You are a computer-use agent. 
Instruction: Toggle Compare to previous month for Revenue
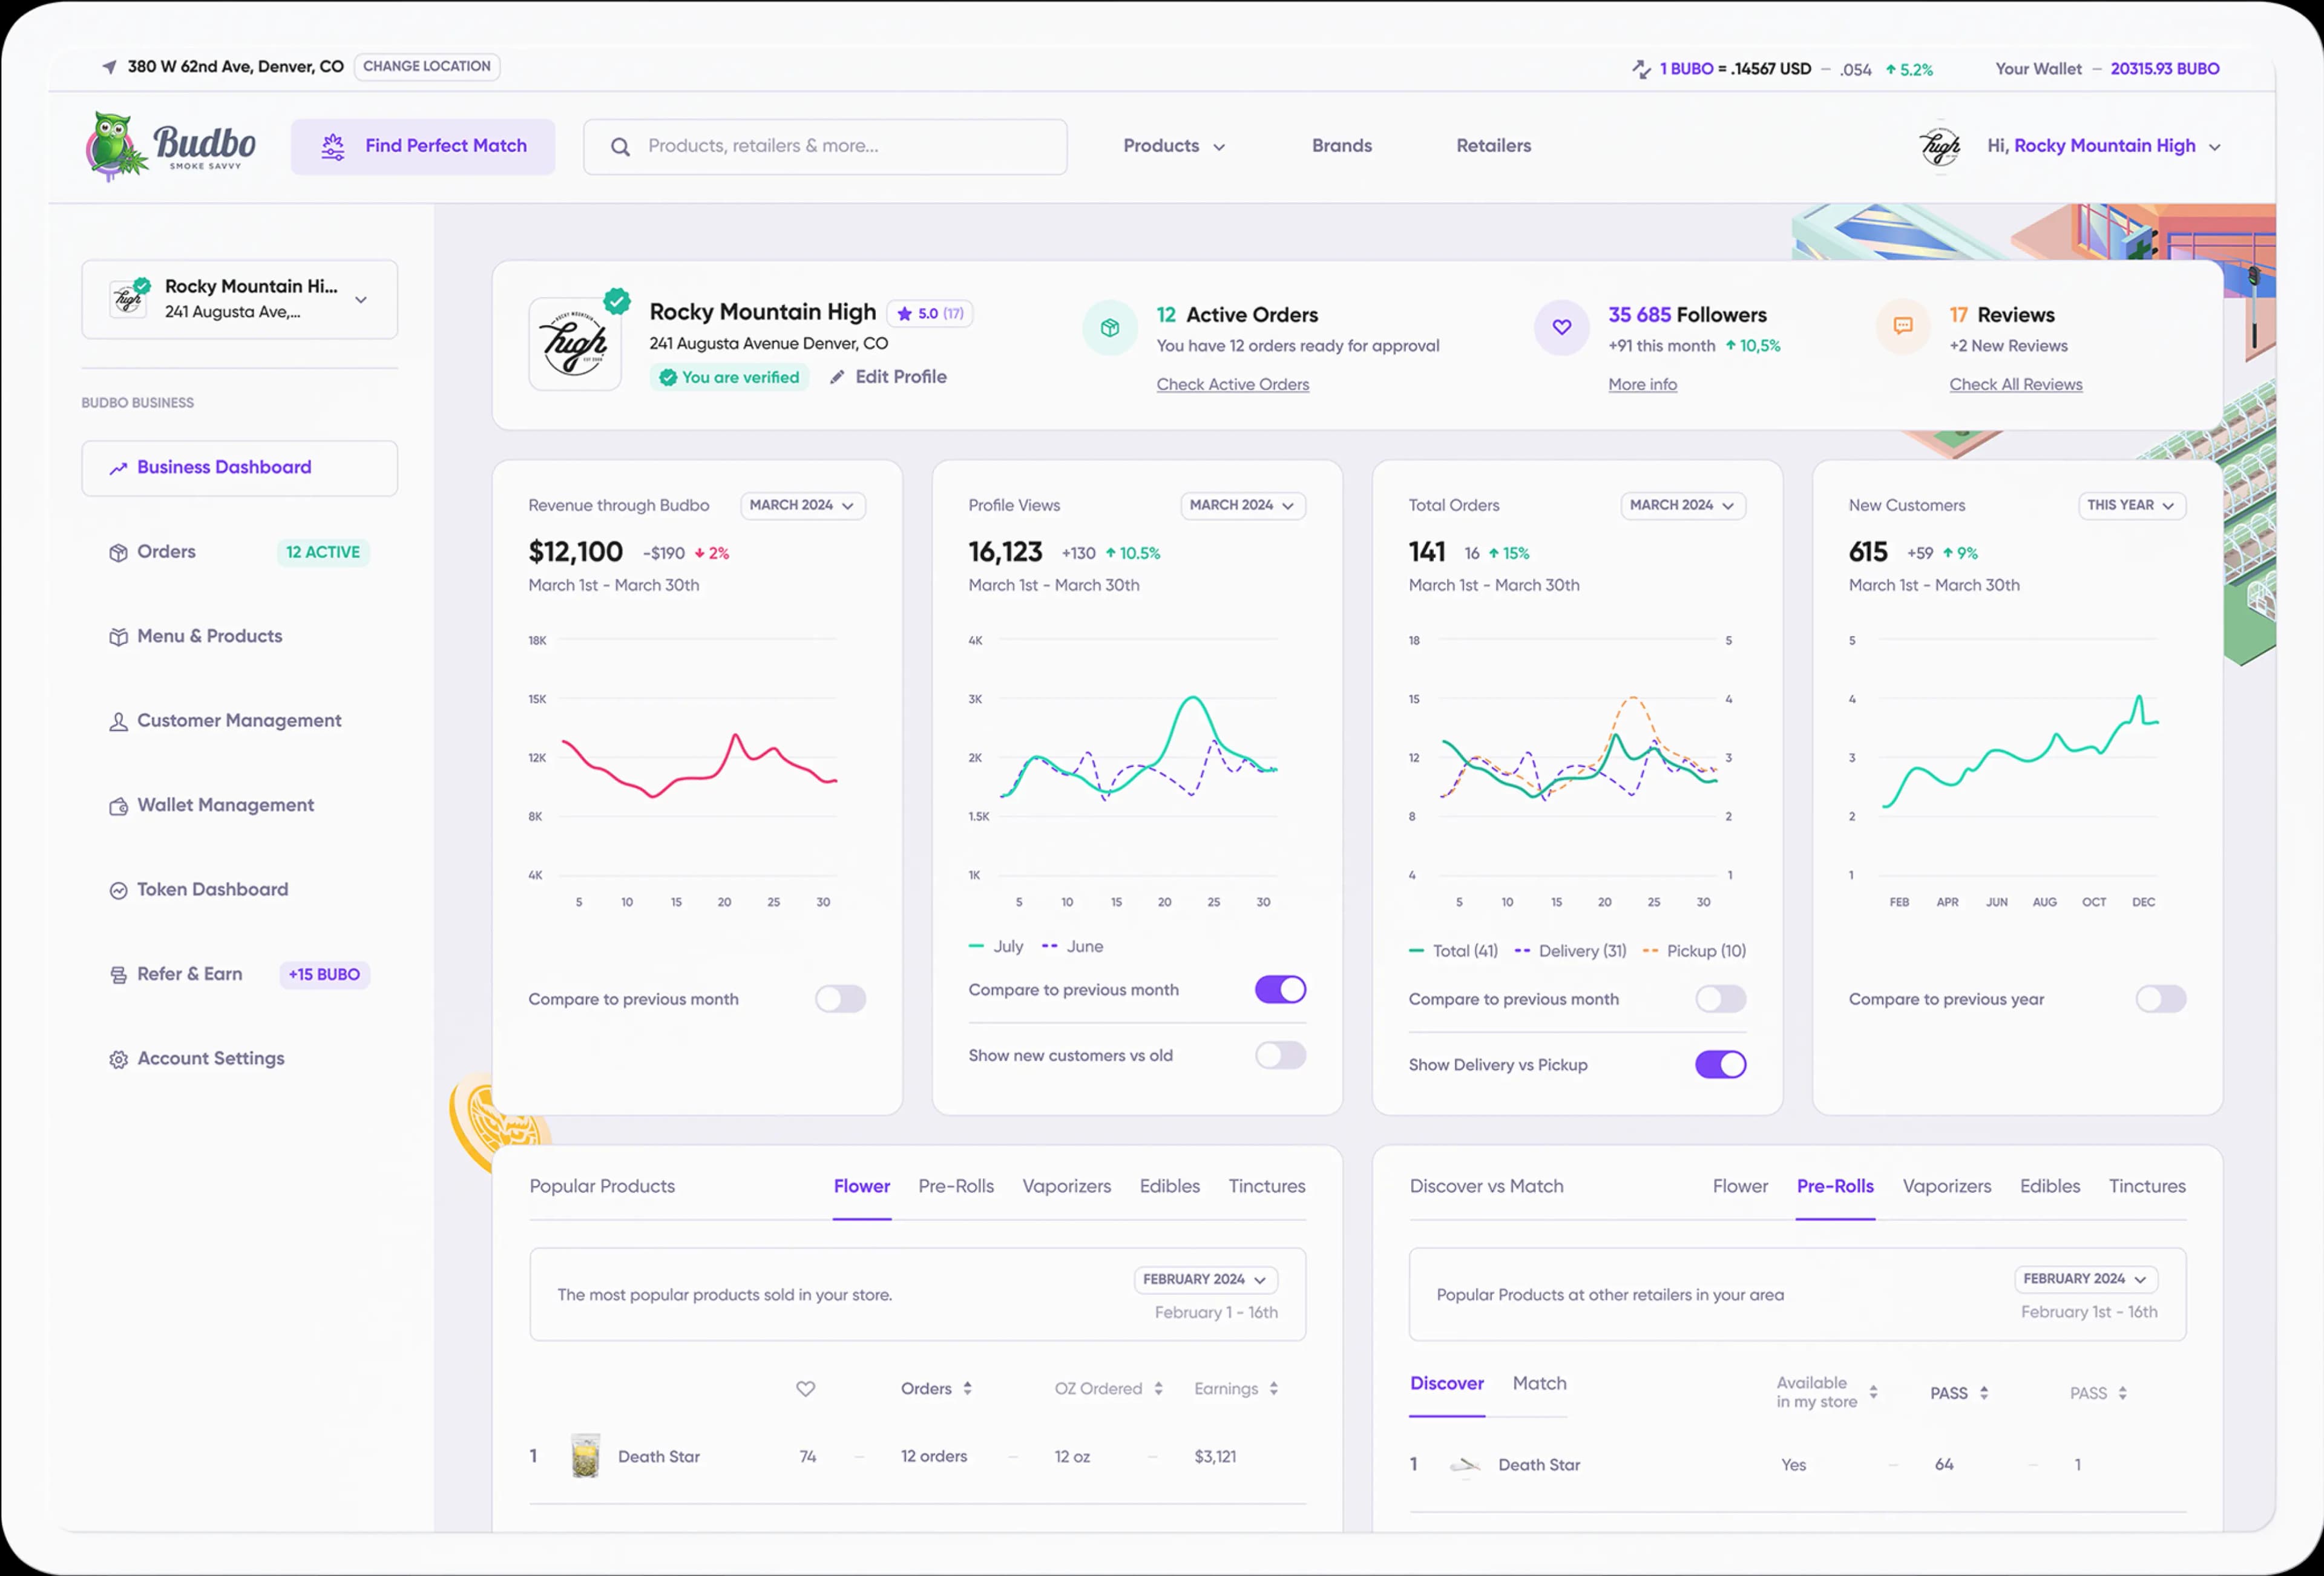(840, 999)
